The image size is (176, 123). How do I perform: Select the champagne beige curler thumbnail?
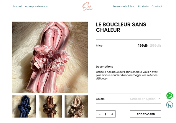pyautogui.click(x=76, y=107)
